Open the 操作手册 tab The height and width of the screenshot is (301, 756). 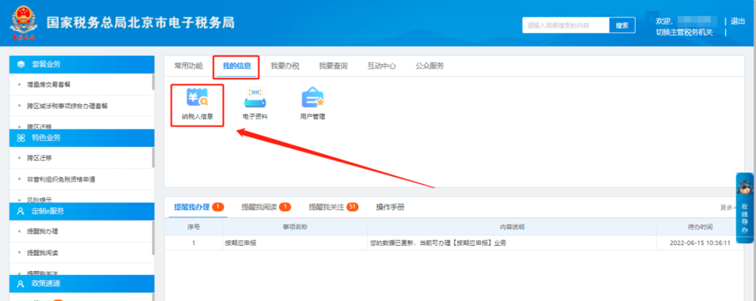390,207
